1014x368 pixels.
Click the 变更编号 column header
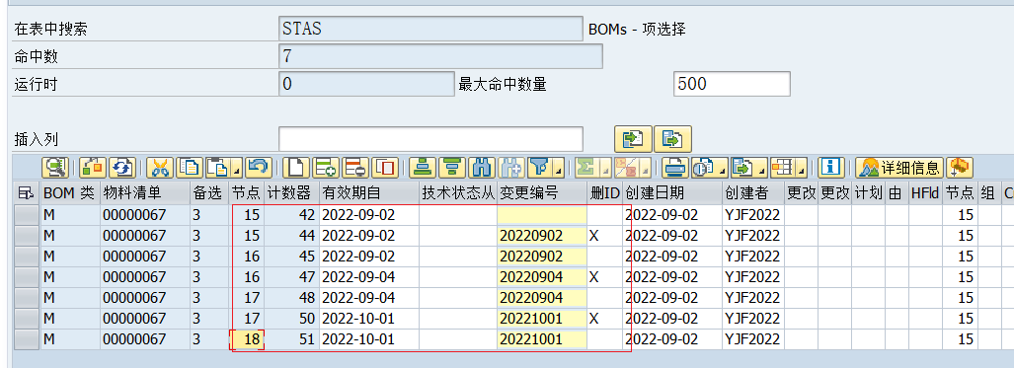542,192
